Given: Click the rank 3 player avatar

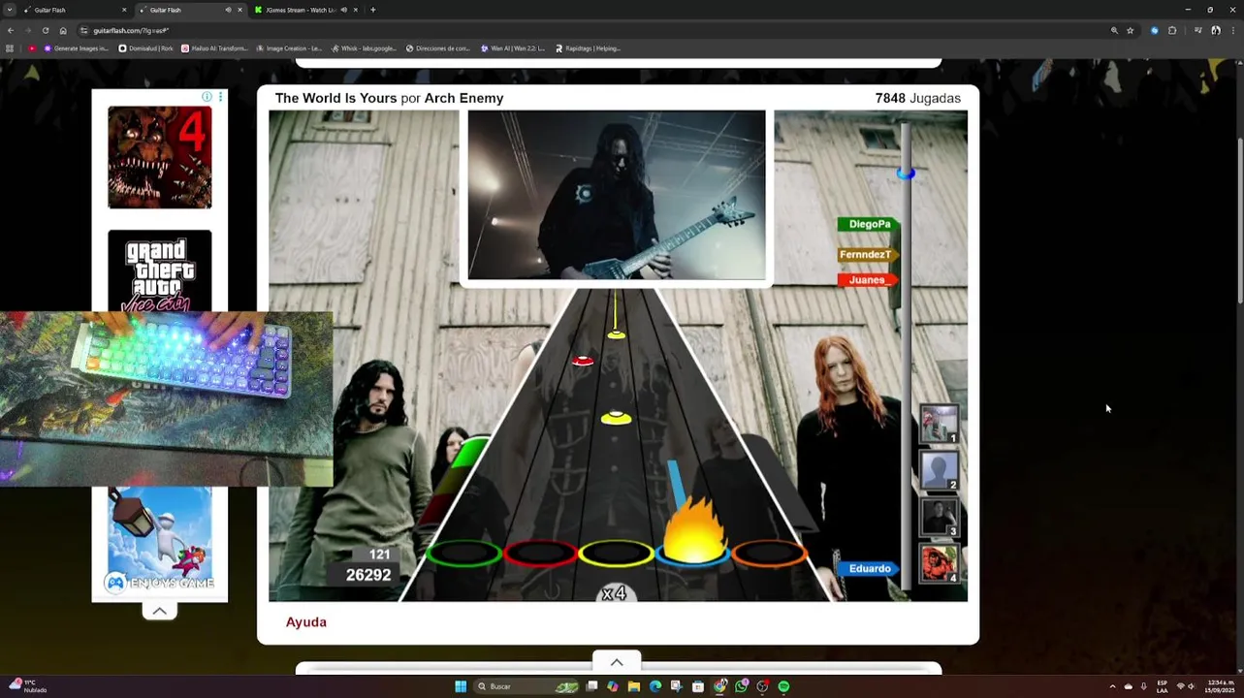Looking at the screenshot, I should click(x=939, y=518).
